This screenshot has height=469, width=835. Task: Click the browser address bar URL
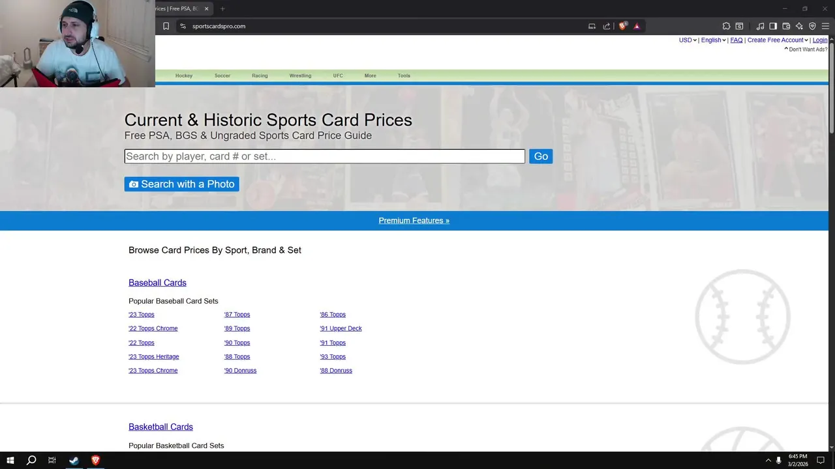click(219, 26)
